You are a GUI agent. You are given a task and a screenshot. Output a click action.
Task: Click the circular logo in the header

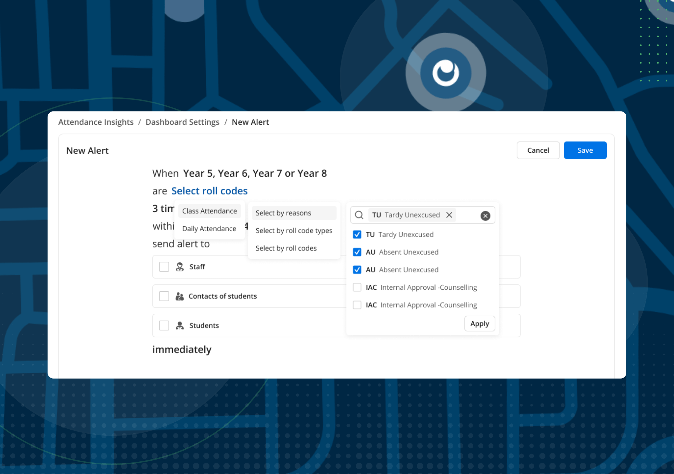(x=445, y=73)
